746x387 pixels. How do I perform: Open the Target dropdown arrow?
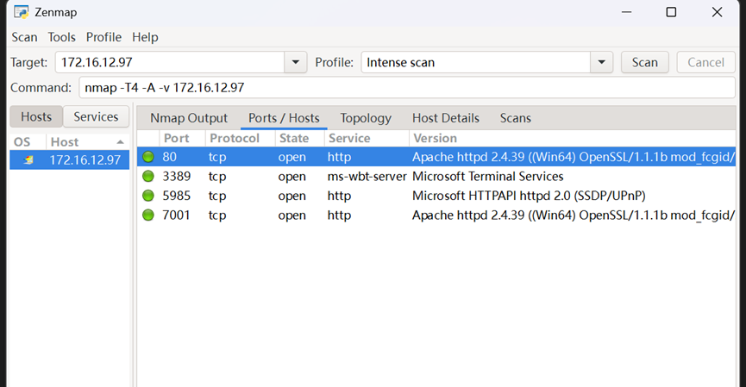[296, 62]
